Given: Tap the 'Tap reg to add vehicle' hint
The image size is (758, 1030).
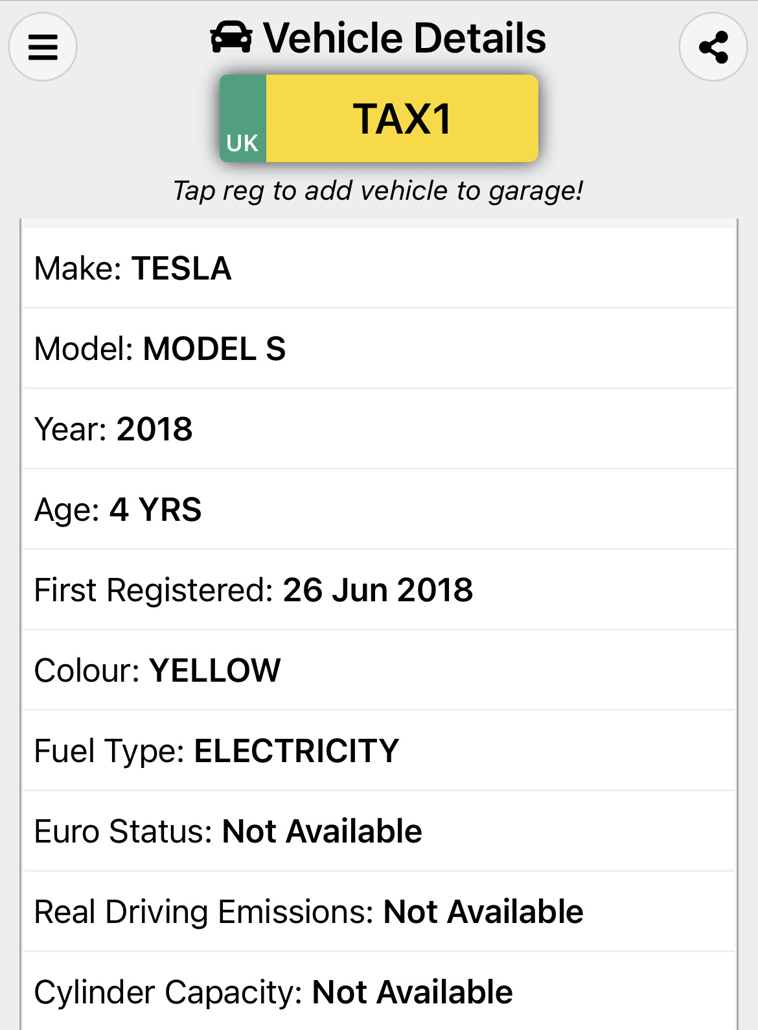Looking at the screenshot, I should [x=378, y=191].
